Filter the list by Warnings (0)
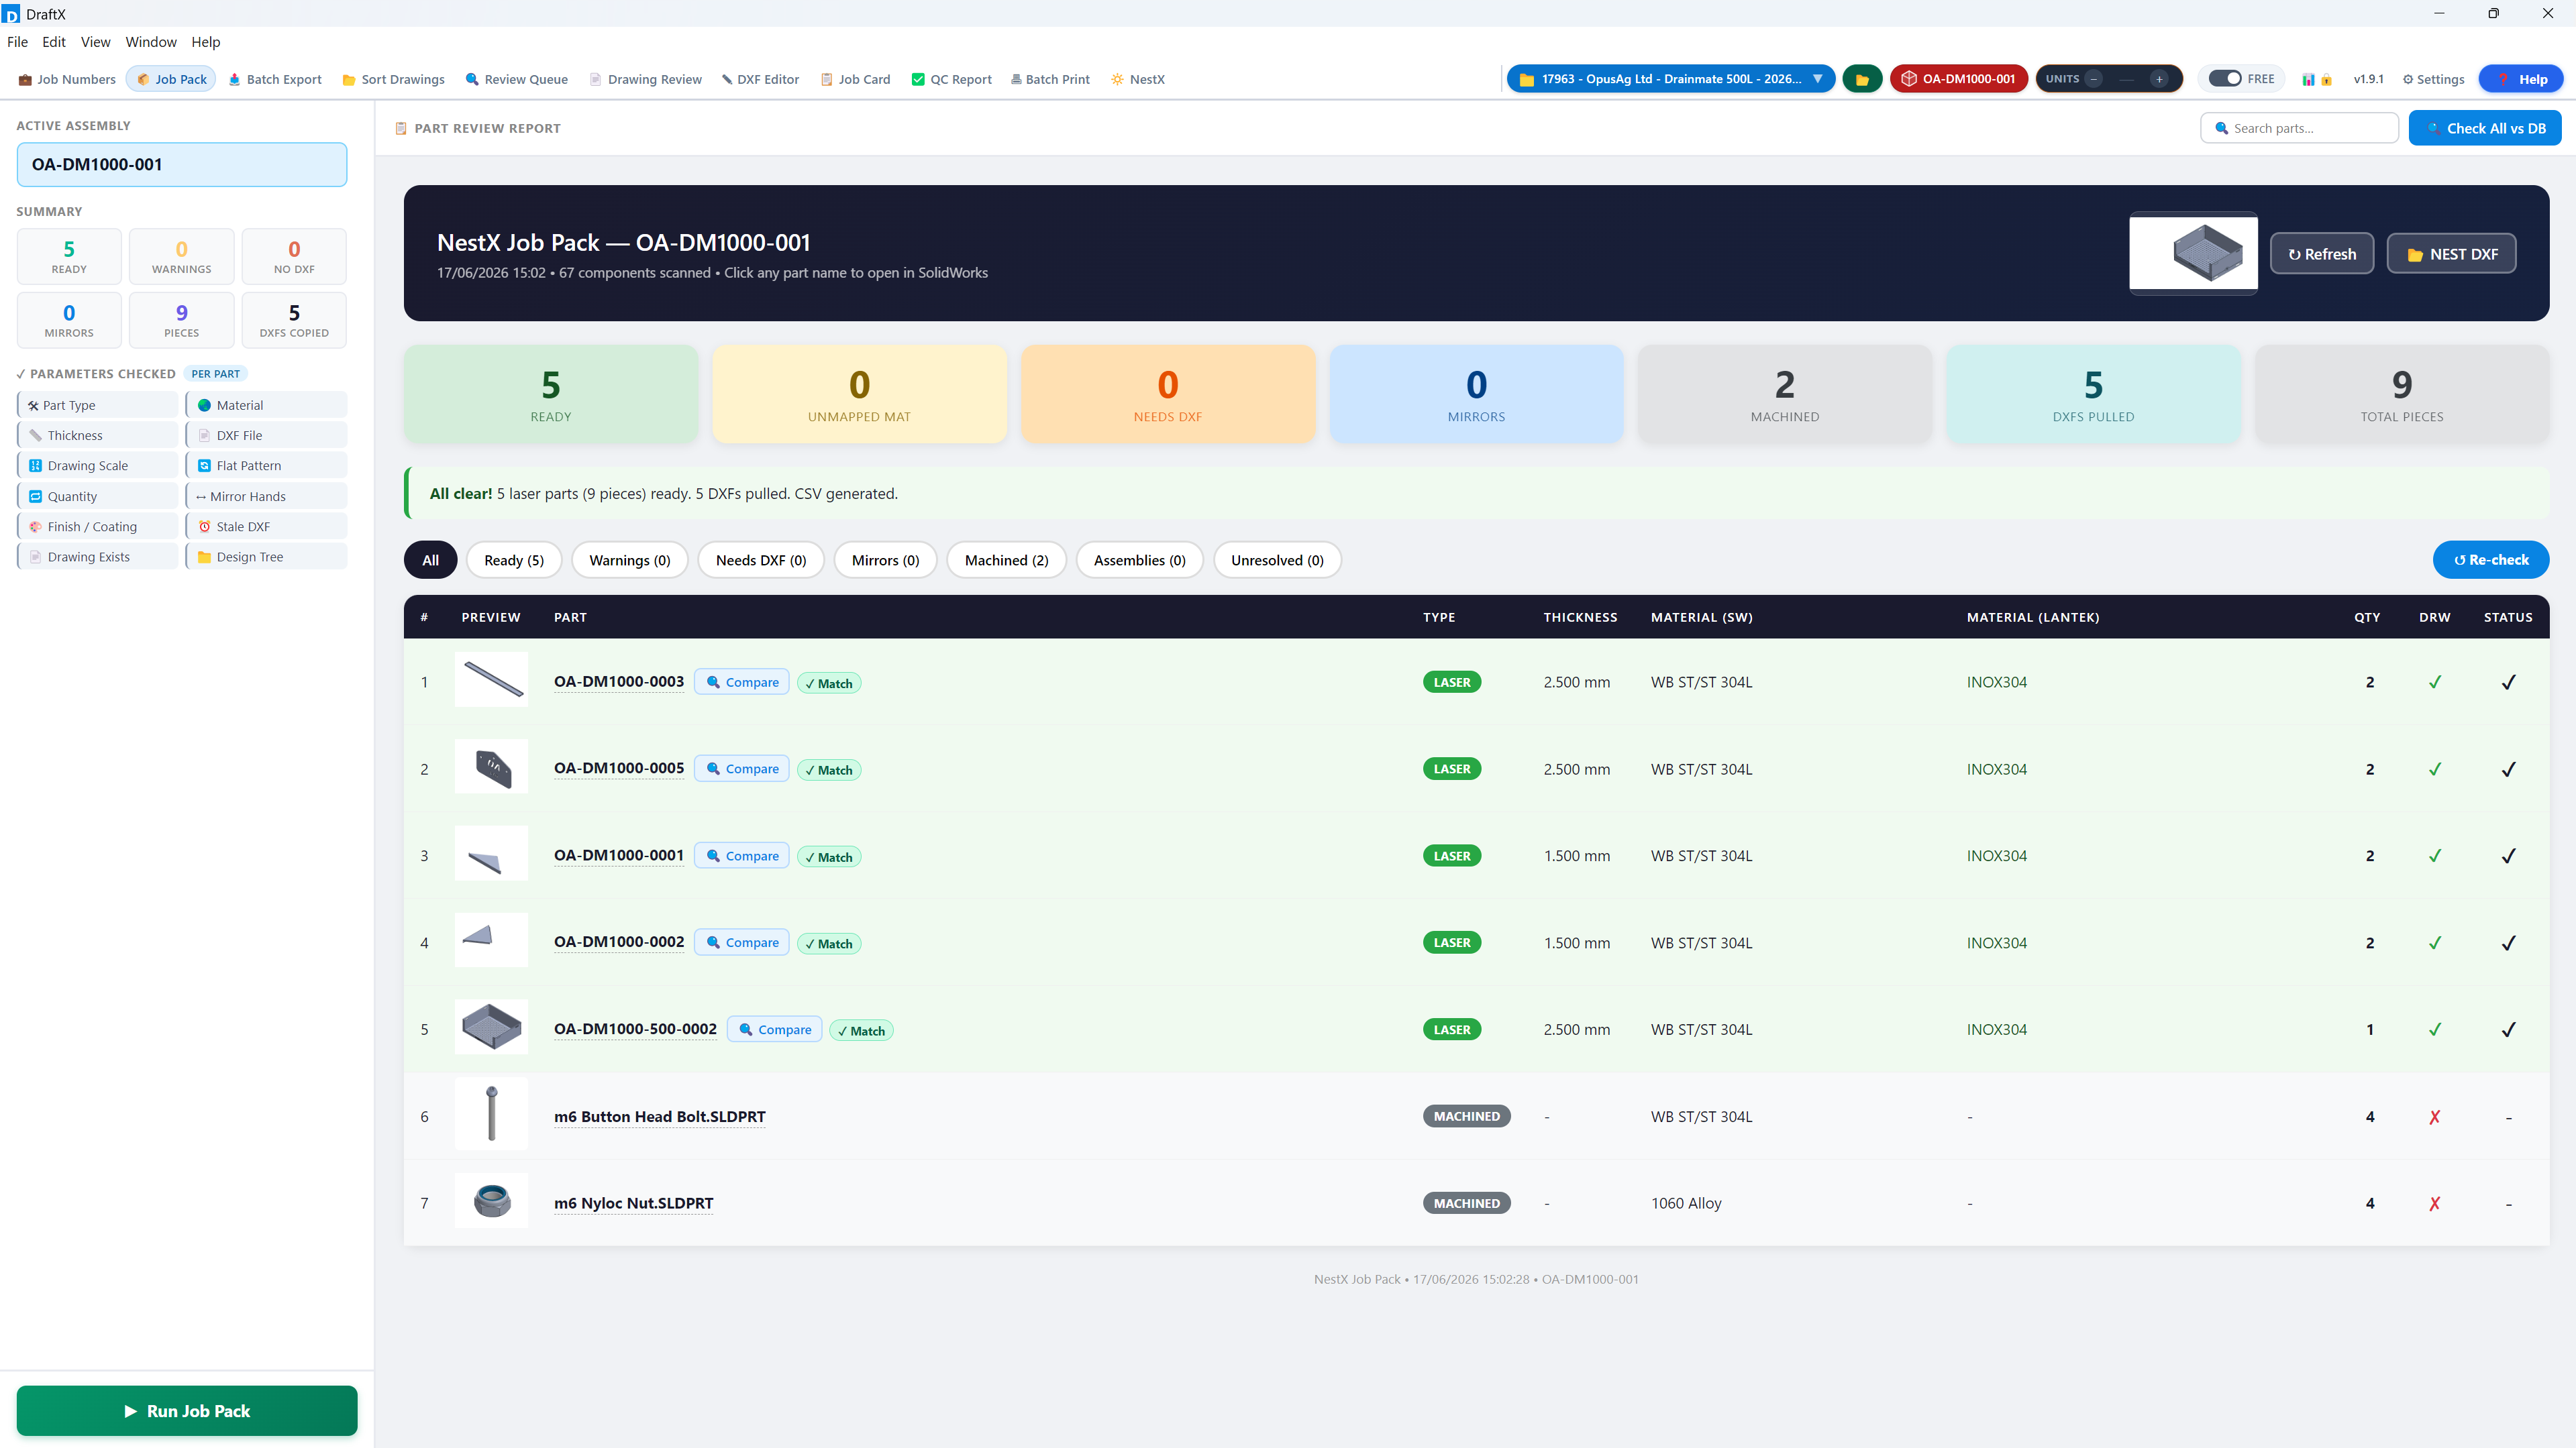Image resolution: width=2576 pixels, height=1448 pixels. pyautogui.click(x=630, y=559)
